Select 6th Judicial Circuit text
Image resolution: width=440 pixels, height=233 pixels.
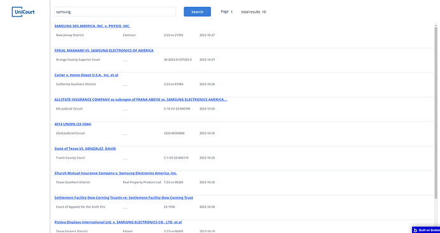click(69, 109)
